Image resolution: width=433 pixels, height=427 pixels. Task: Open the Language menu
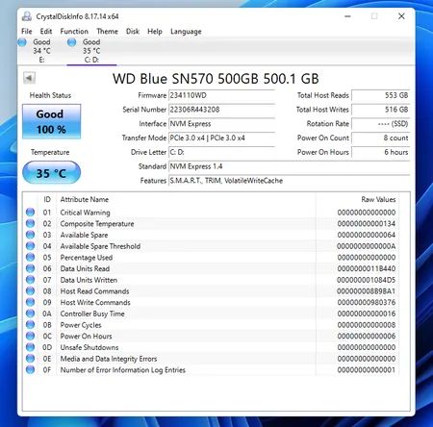tap(186, 32)
